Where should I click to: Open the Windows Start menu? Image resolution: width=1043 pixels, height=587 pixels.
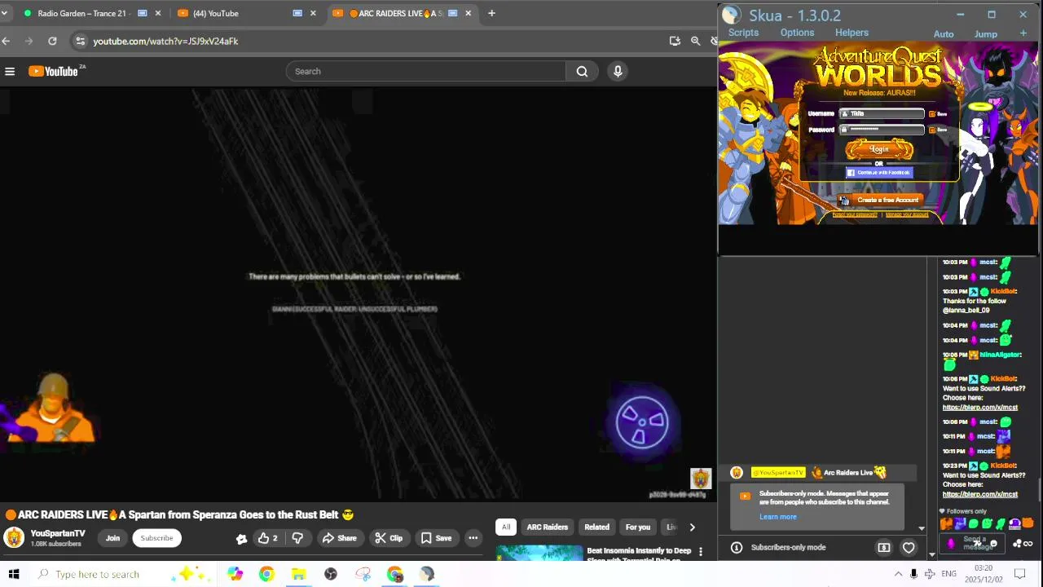click(13, 574)
